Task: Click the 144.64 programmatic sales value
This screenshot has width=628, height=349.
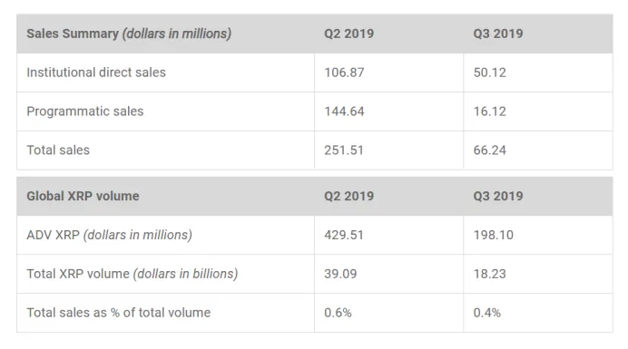Action: click(x=344, y=111)
